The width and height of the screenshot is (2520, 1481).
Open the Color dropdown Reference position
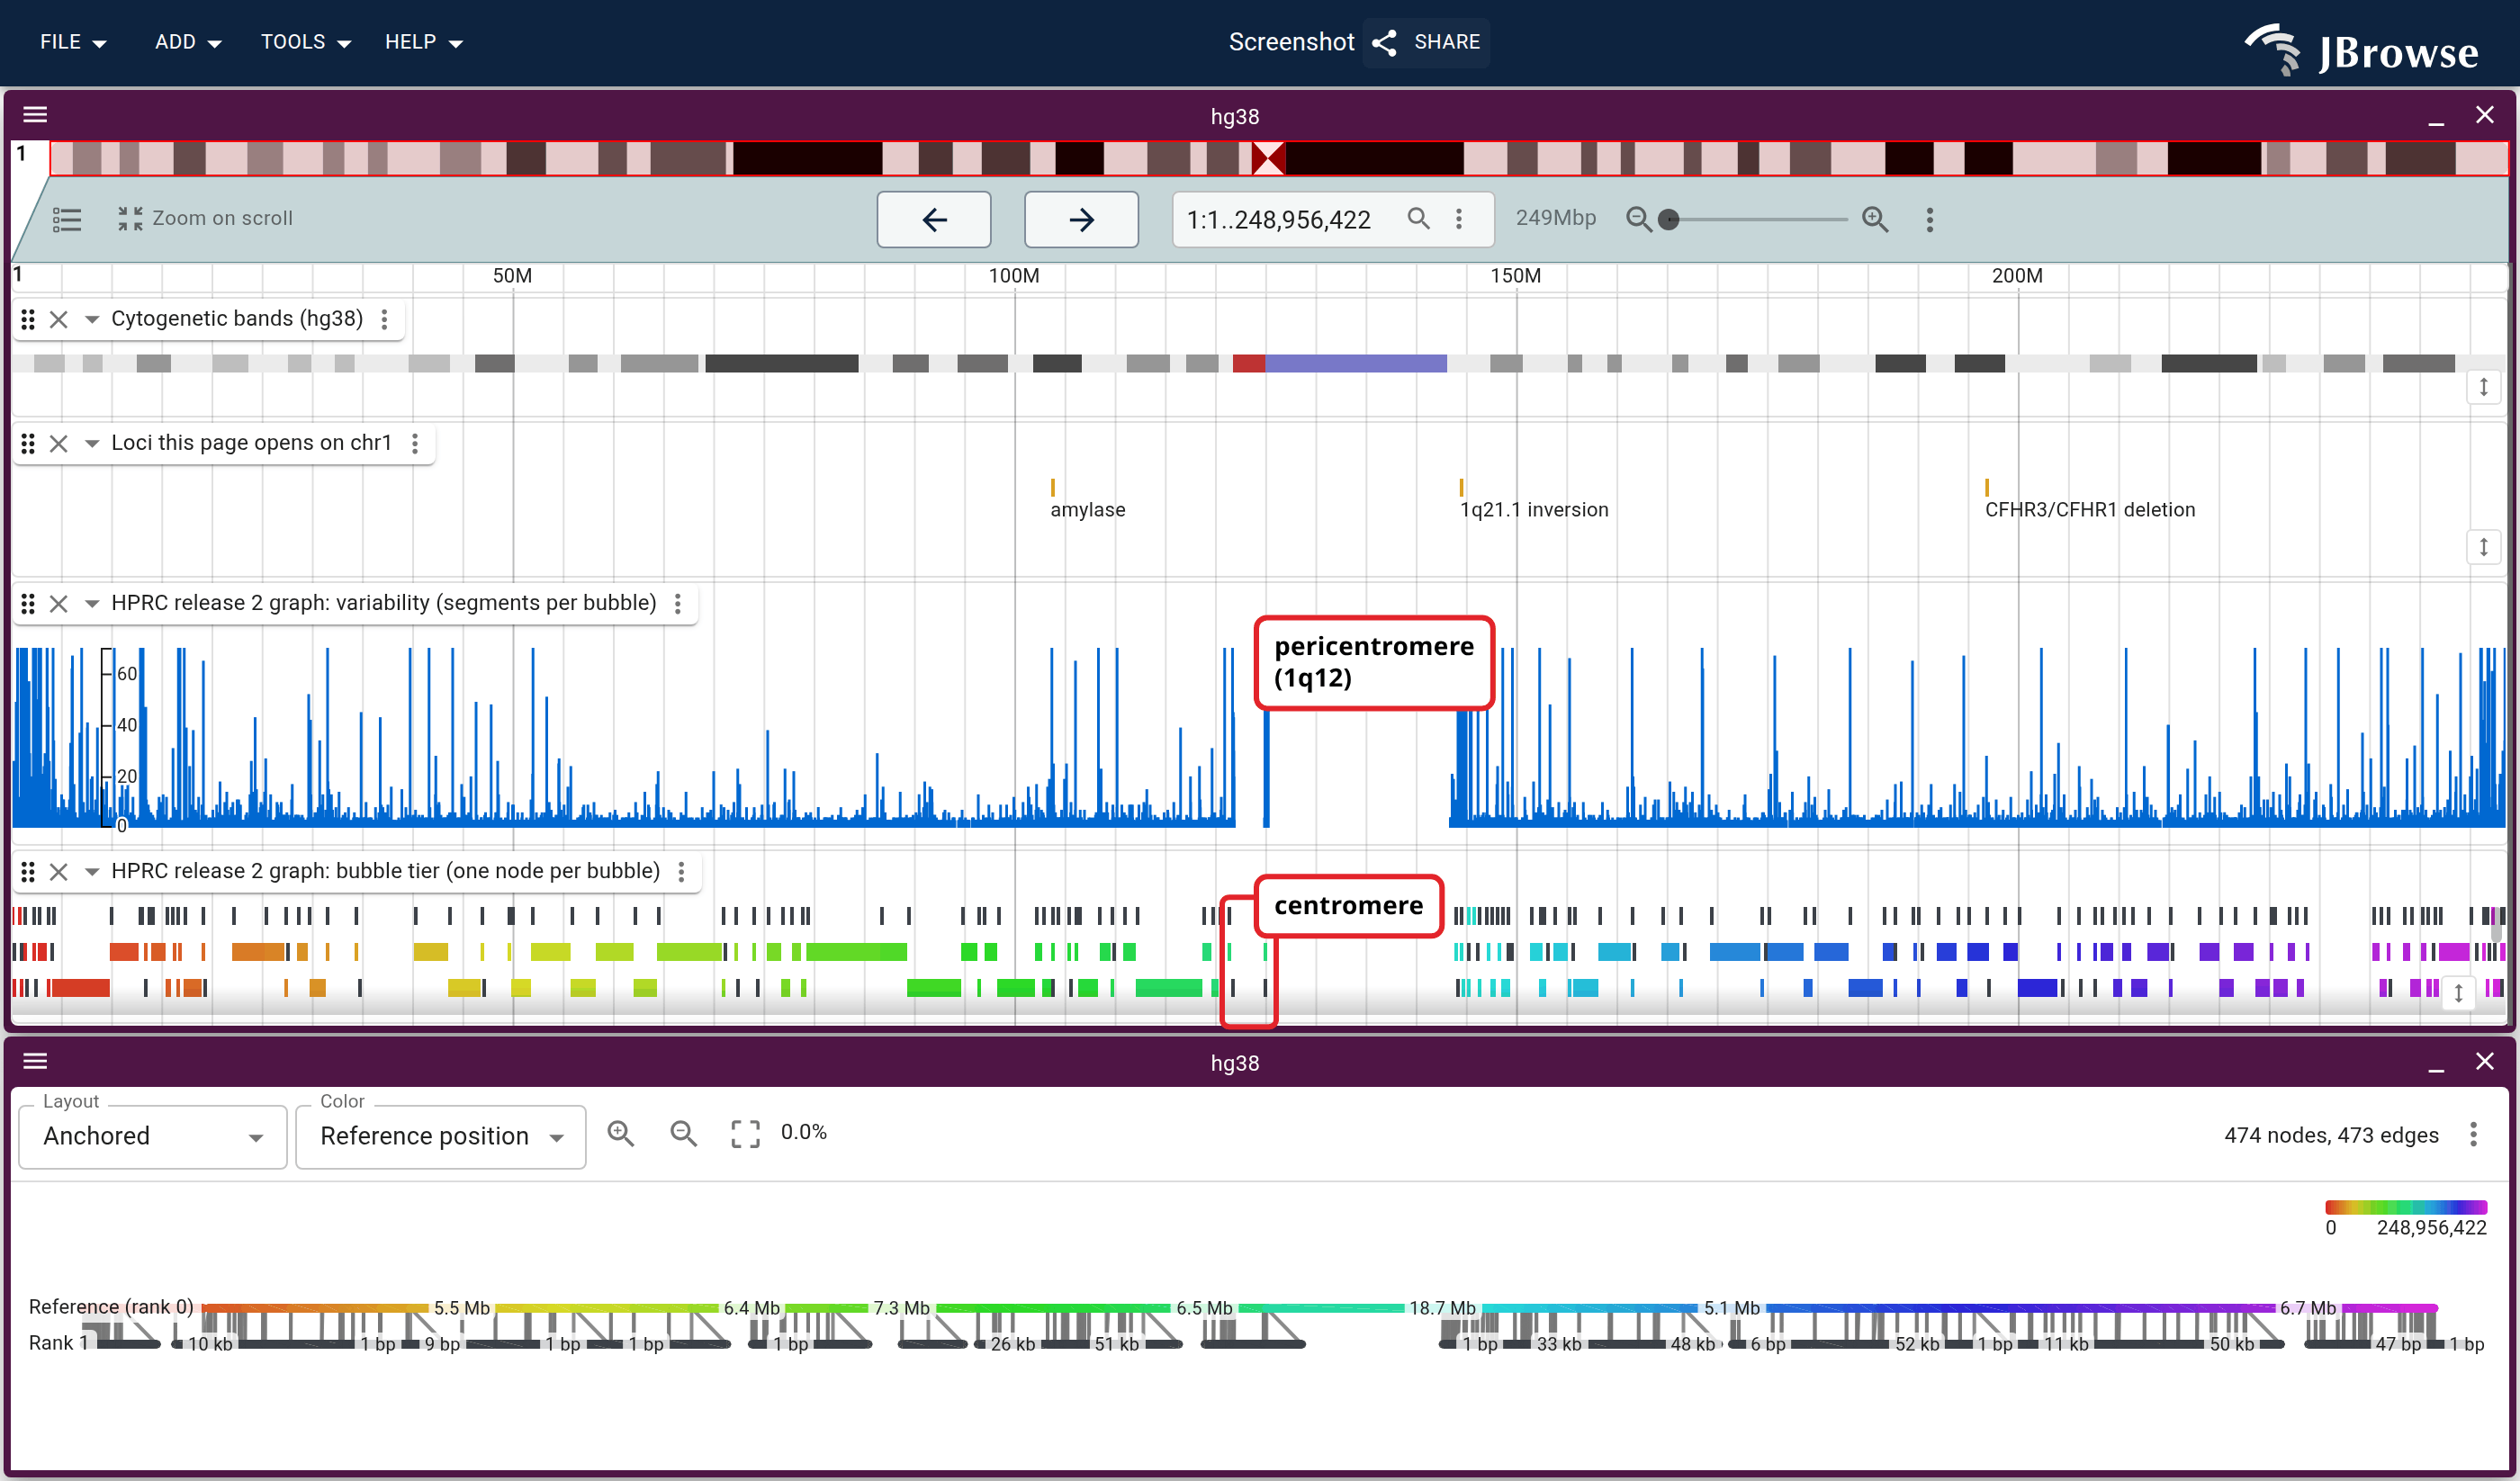tap(440, 1136)
